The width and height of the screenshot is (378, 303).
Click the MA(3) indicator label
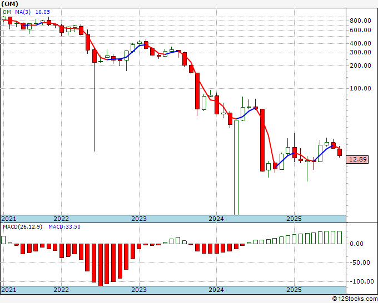tap(23, 12)
